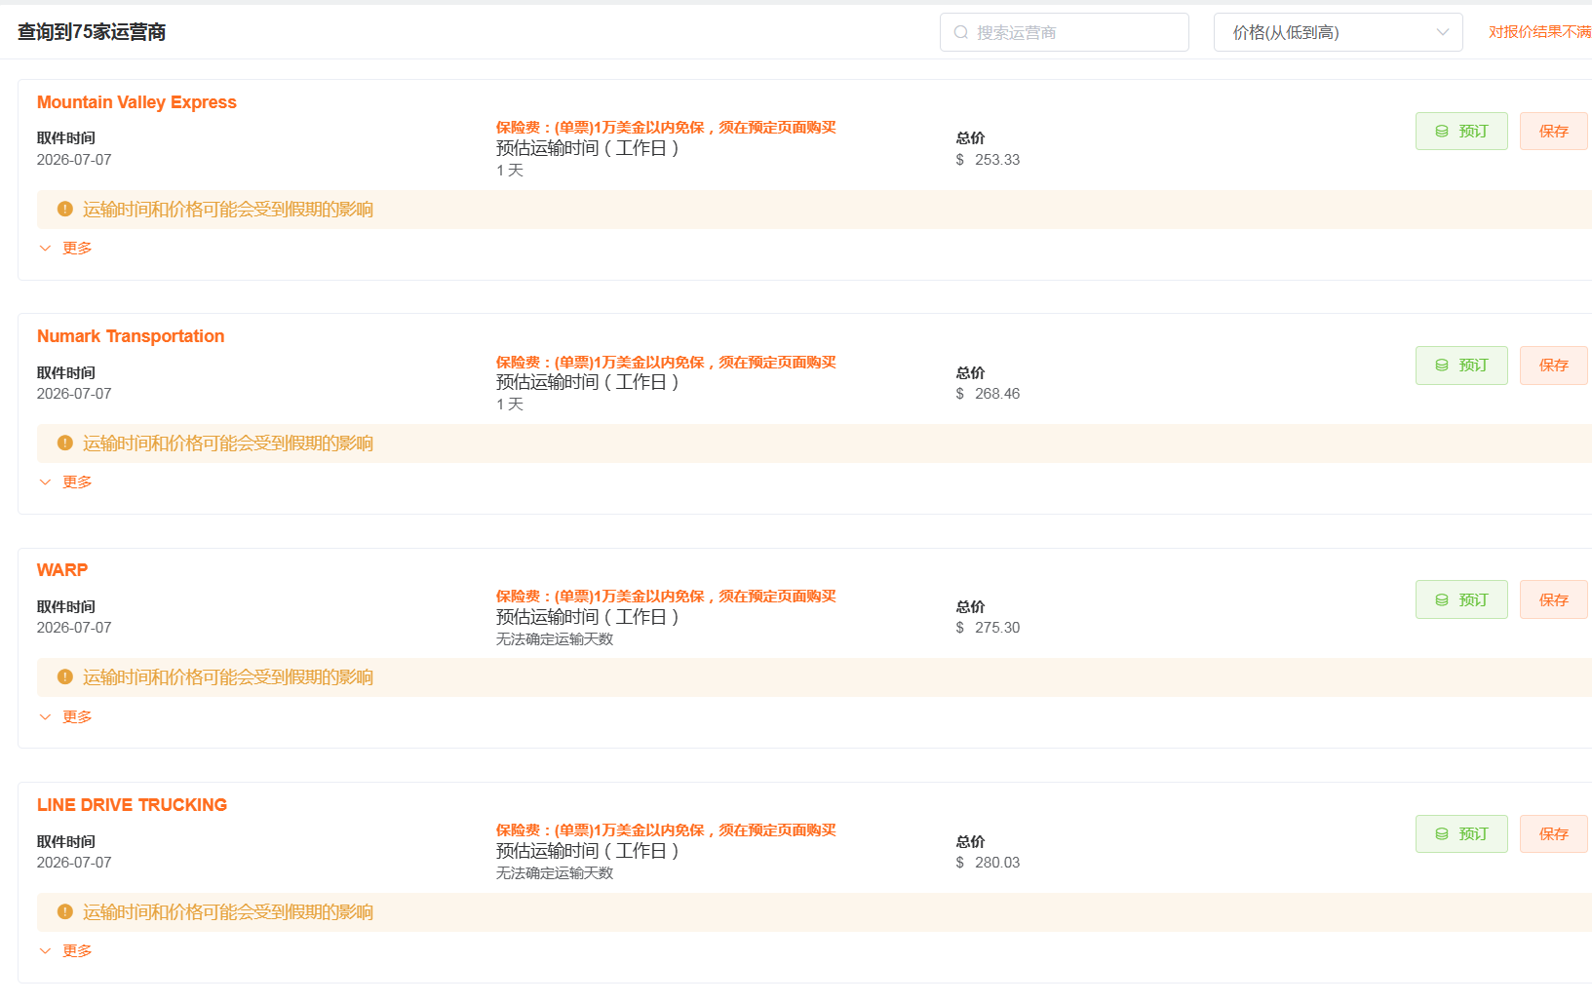Expand 更多 under WARP
This screenshot has width=1592, height=1003.
tap(77, 717)
